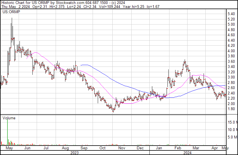This screenshot has width=238, height=155.
Task: Click the Feb month label on timeline
Action: [178, 148]
